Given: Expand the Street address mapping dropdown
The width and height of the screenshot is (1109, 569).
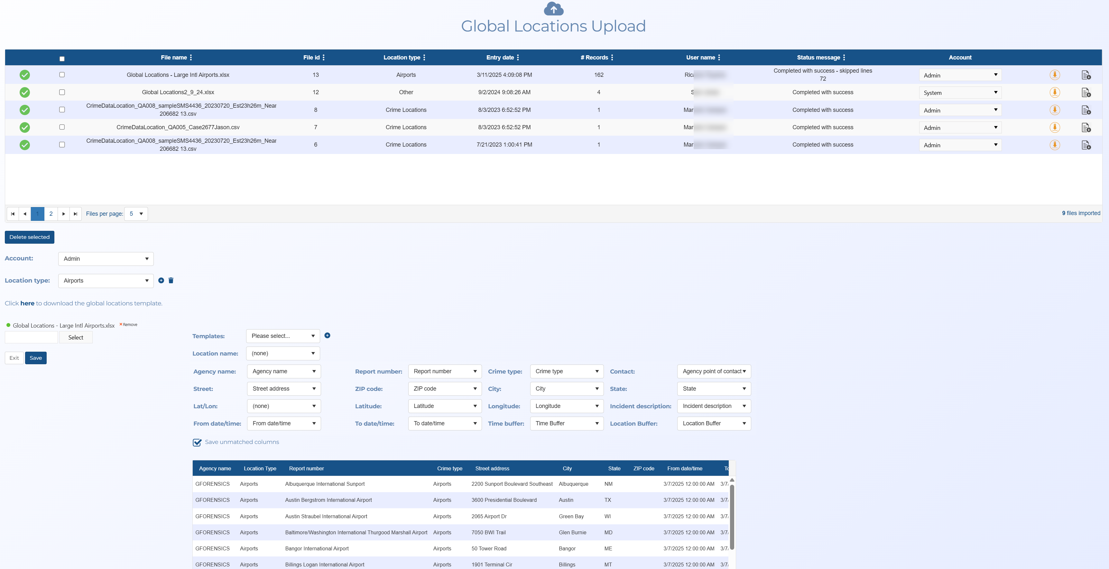Looking at the screenshot, I should tap(284, 389).
